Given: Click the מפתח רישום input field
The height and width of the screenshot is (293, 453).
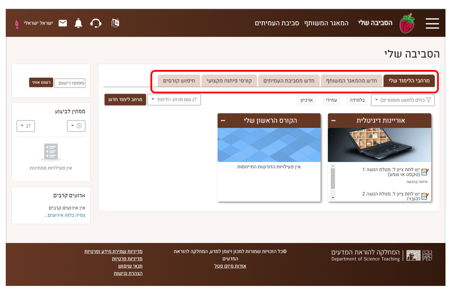Looking at the screenshot, I should point(70,83).
